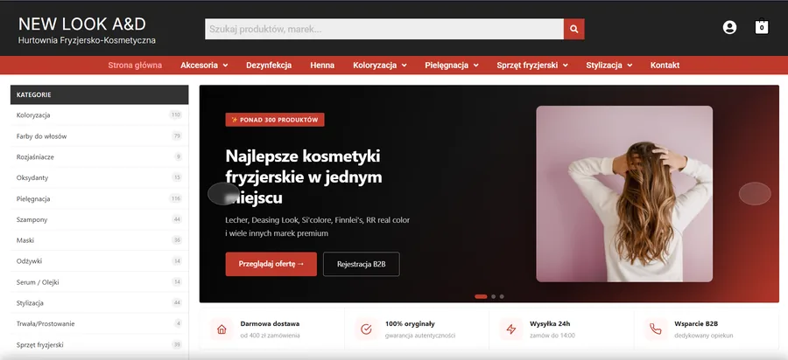Open Maski category

pos(100,240)
